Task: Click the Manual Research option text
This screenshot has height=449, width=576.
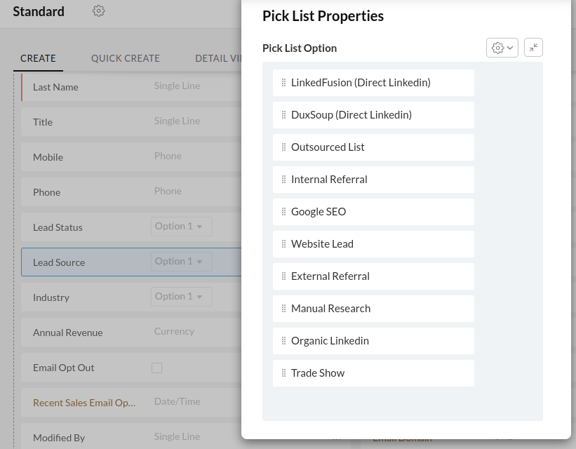Action: [x=330, y=309]
